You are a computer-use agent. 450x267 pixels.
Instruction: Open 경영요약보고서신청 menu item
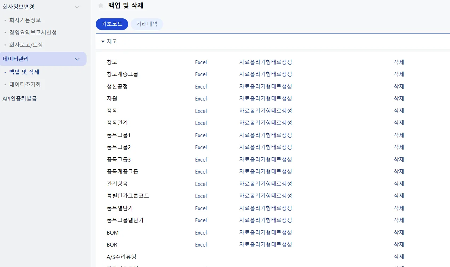[x=33, y=32]
